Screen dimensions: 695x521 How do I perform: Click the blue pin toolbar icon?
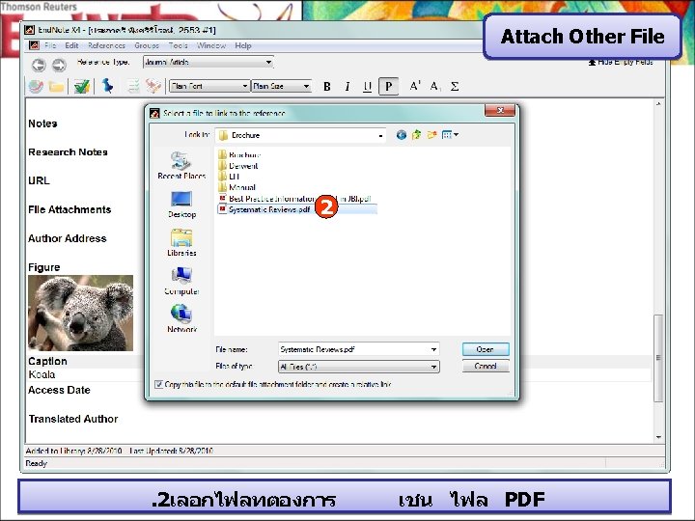(x=108, y=86)
